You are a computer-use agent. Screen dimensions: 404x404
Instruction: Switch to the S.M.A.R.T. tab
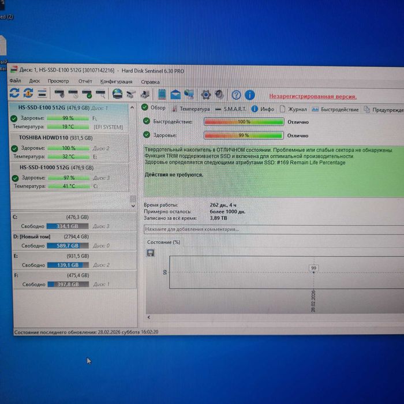(x=231, y=109)
